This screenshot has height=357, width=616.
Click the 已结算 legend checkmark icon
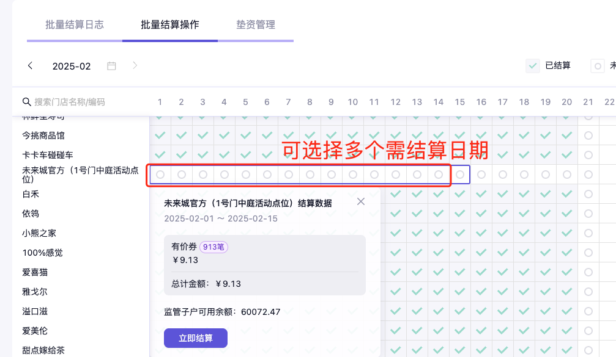point(533,65)
